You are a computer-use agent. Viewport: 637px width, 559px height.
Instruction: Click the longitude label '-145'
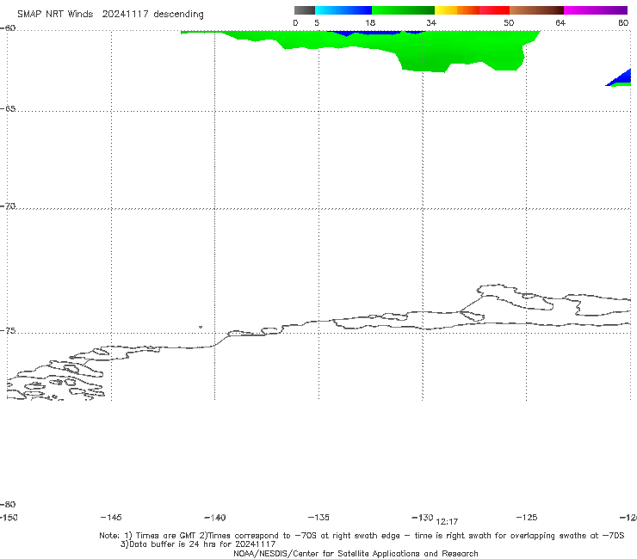coord(111,517)
